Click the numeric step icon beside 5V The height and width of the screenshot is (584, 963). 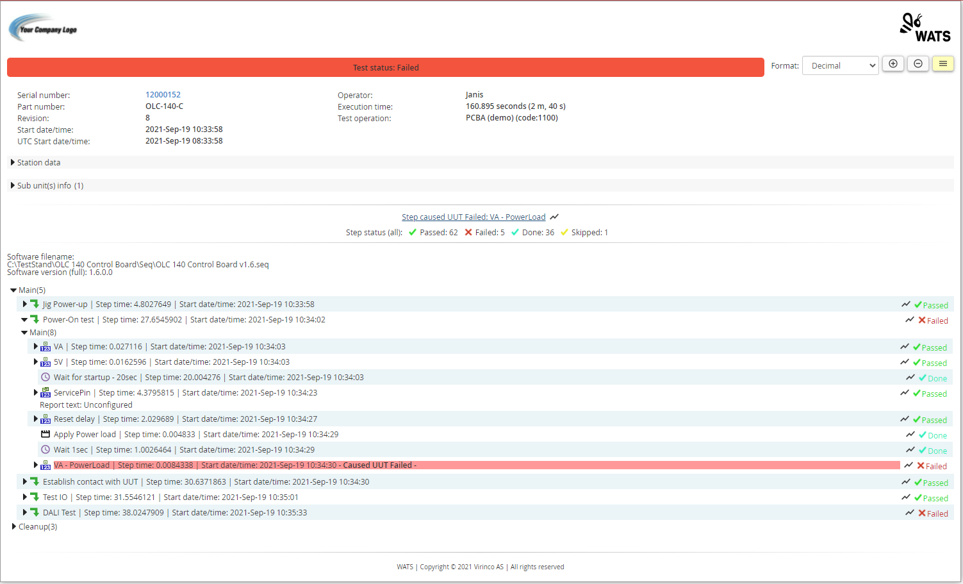(x=45, y=362)
